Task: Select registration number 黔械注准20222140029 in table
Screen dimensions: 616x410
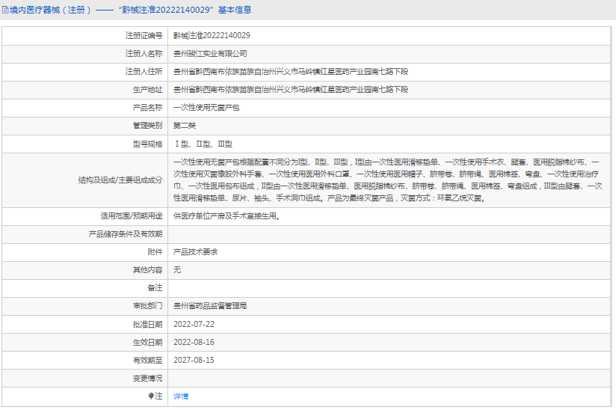Action: point(212,36)
